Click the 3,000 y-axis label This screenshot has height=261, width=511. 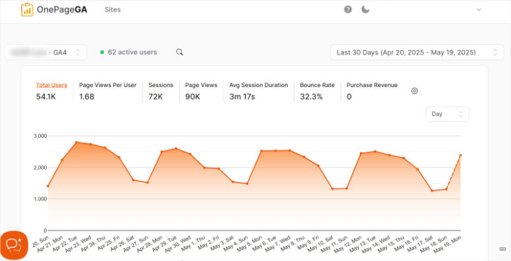(41, 136)
